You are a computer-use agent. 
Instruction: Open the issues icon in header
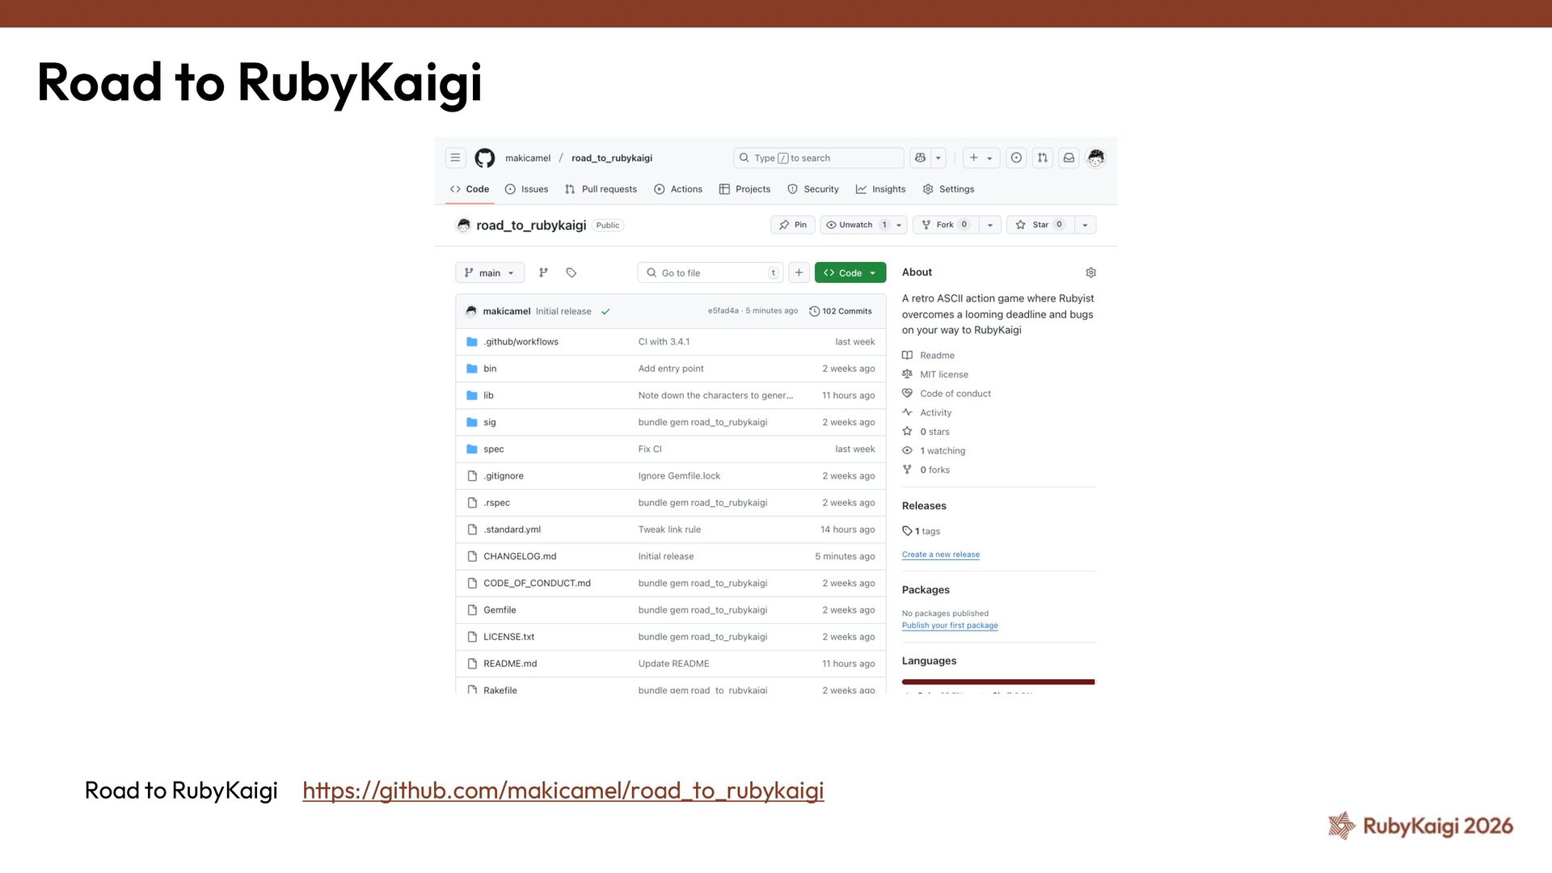[1016, 158]
